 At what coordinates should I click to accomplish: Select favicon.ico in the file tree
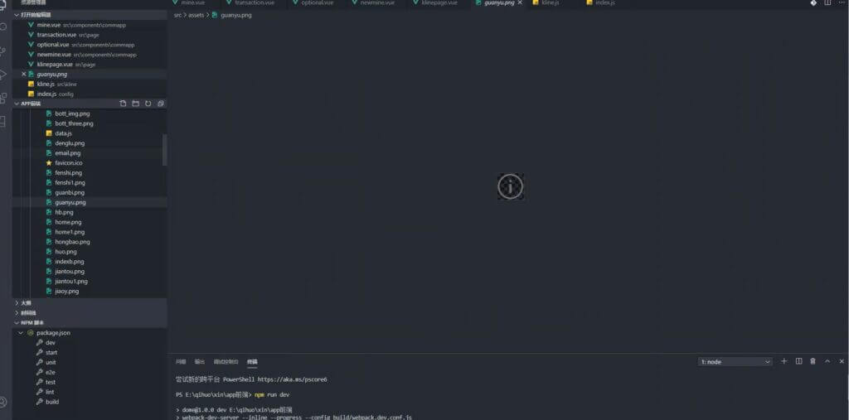69,163
